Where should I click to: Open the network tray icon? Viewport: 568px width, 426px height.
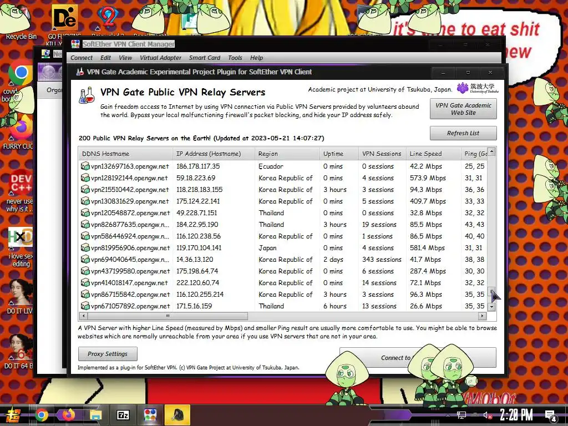tap(461, 415)
